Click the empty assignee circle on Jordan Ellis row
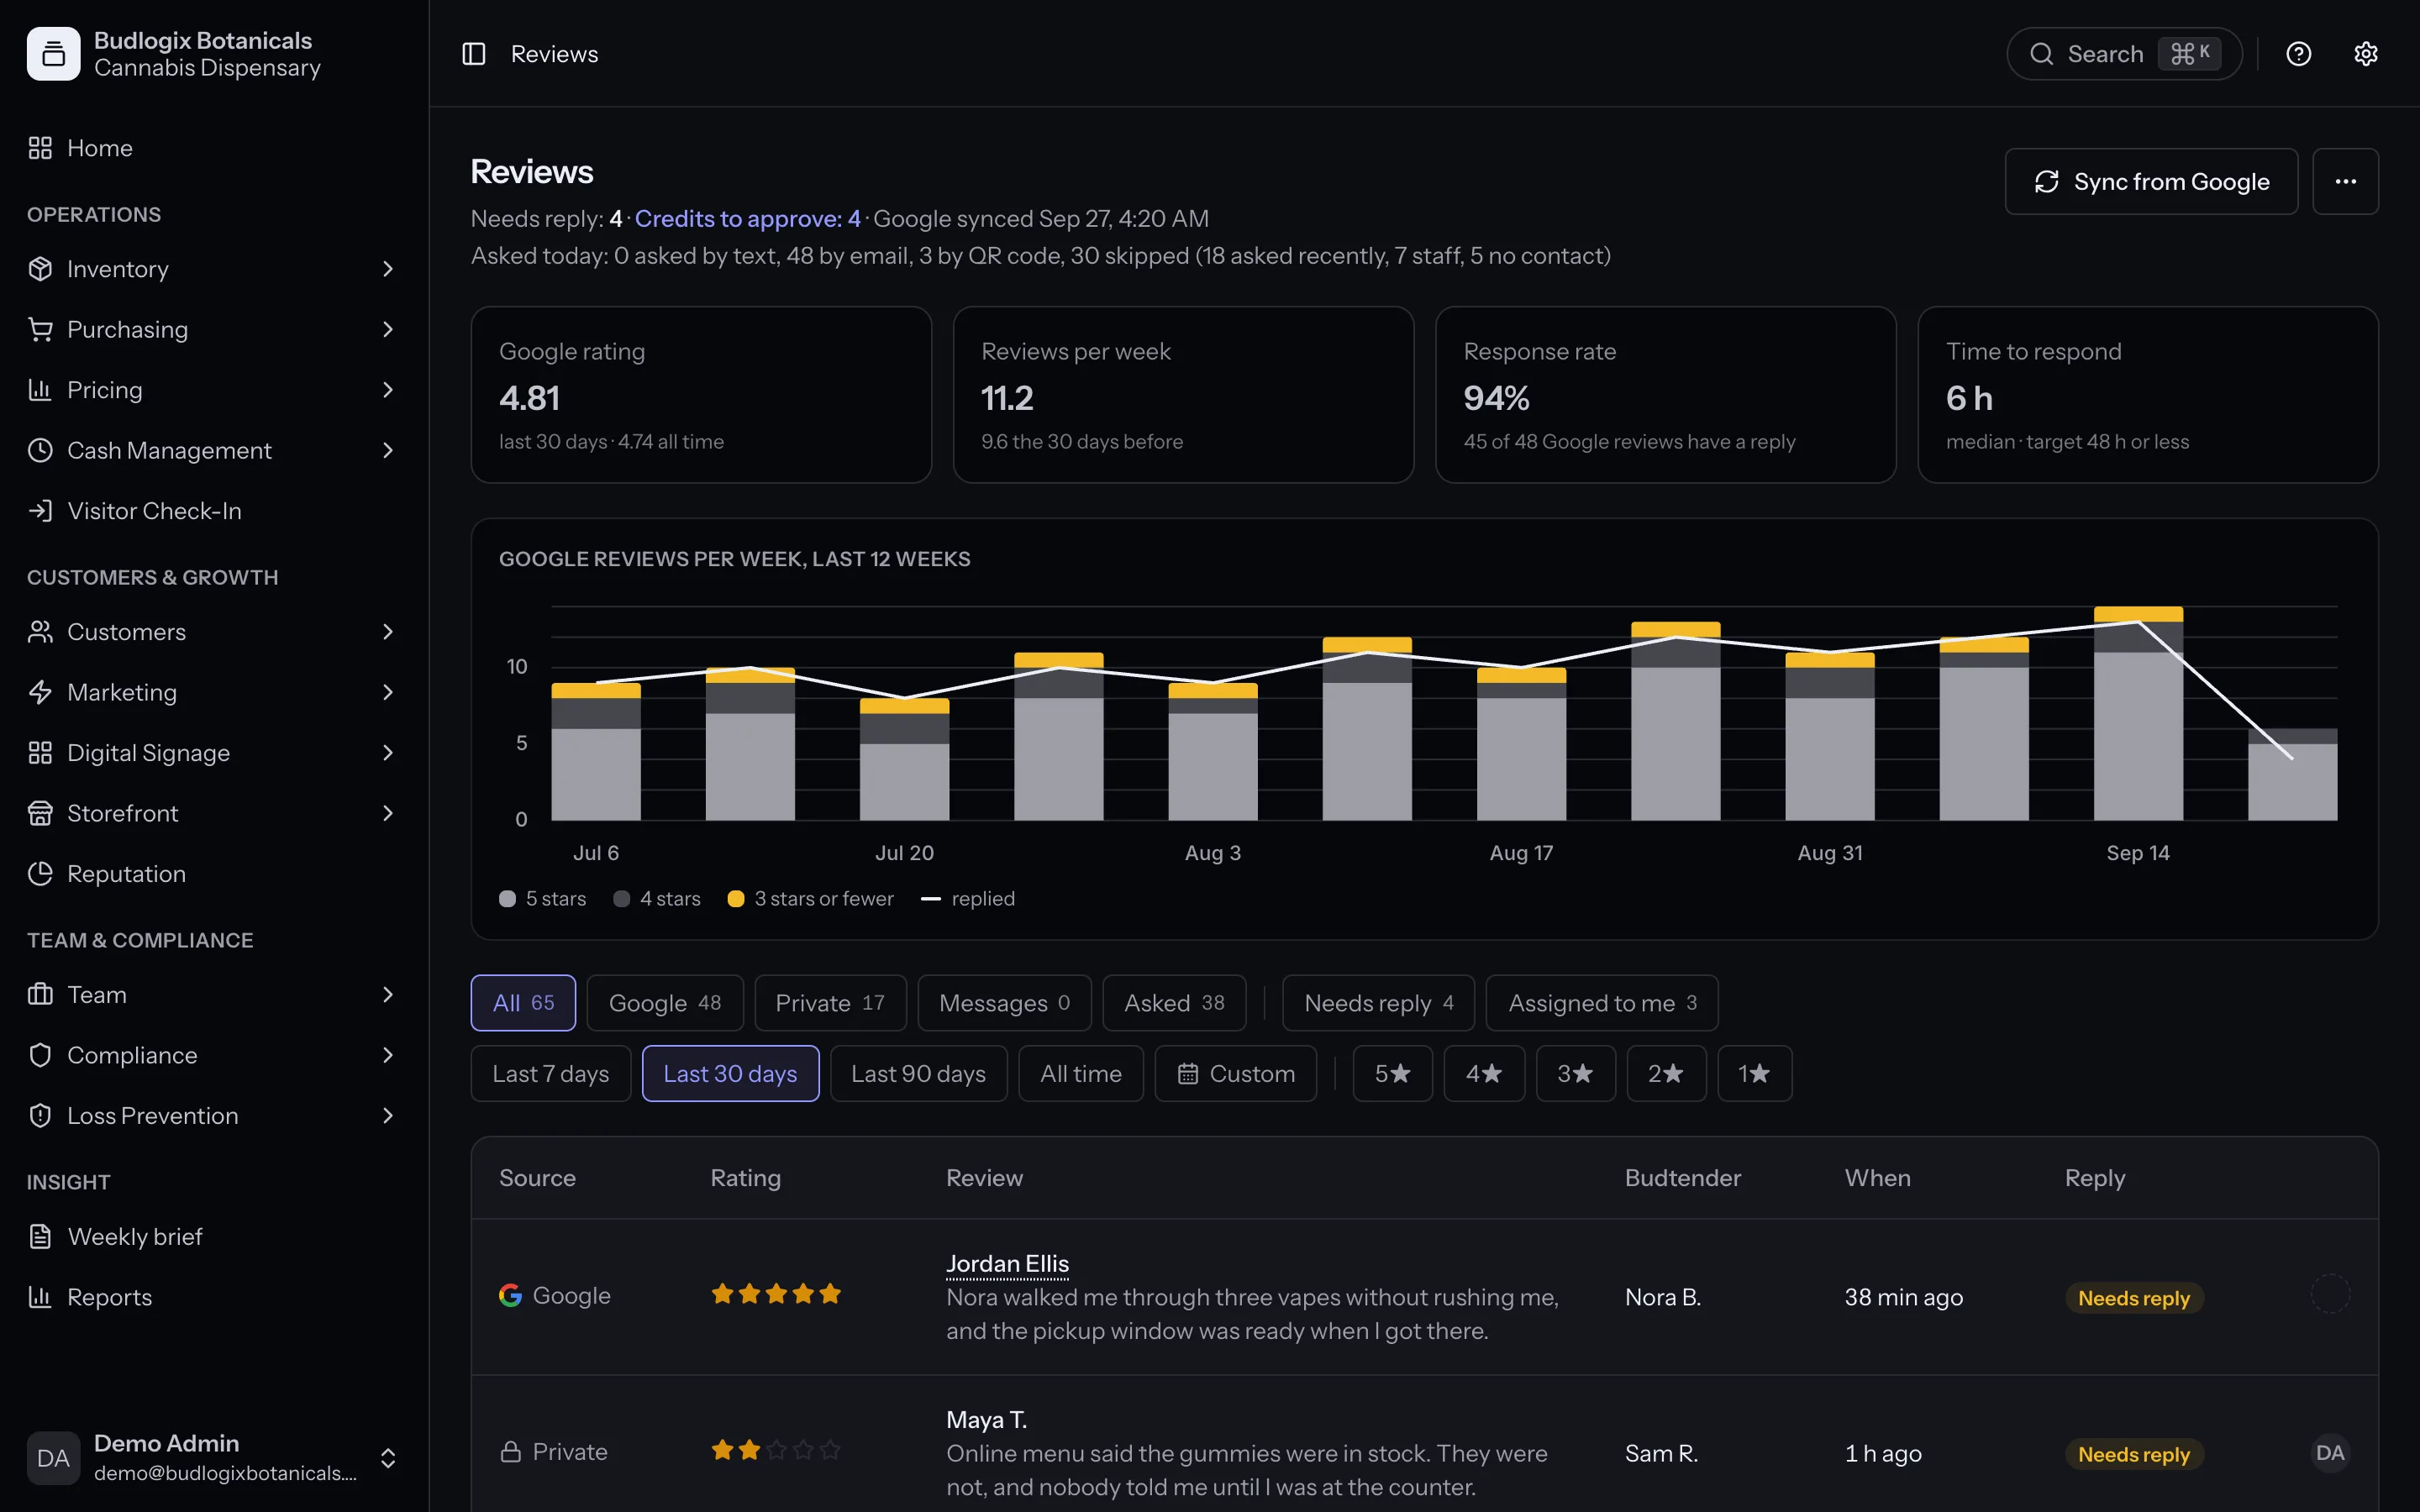This screenshot has height=1512, width=2420. [x=2330, y=1294]
